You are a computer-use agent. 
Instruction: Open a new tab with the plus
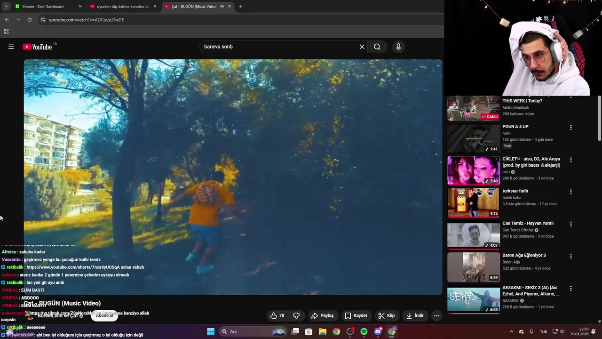pos(241,7)
